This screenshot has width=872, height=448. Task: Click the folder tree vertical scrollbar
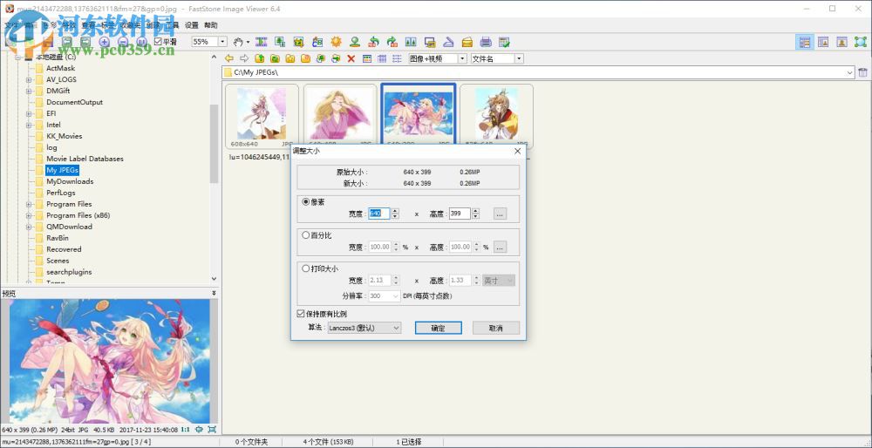tap(215, 144)
